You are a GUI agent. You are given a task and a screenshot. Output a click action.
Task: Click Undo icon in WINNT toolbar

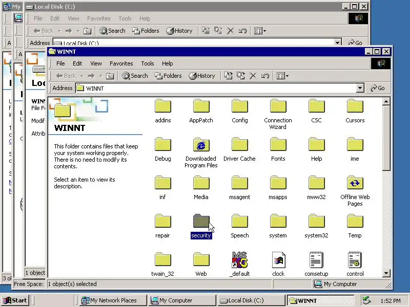pyautogui.click(x=265, y=76)
